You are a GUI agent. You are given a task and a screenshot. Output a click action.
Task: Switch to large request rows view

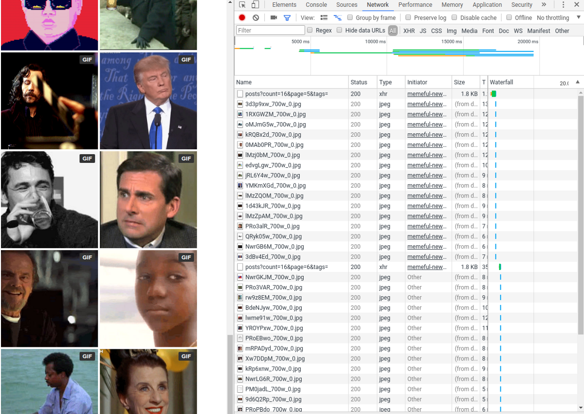[324, 18]
